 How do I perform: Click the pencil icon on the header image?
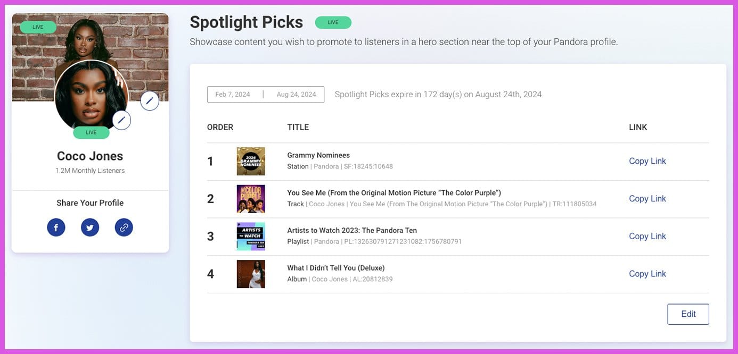[x=149, y=100]
